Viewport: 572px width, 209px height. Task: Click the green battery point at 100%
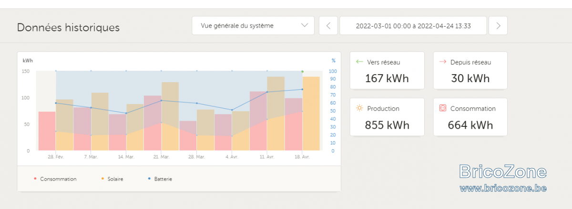click(x=302, y=71)
